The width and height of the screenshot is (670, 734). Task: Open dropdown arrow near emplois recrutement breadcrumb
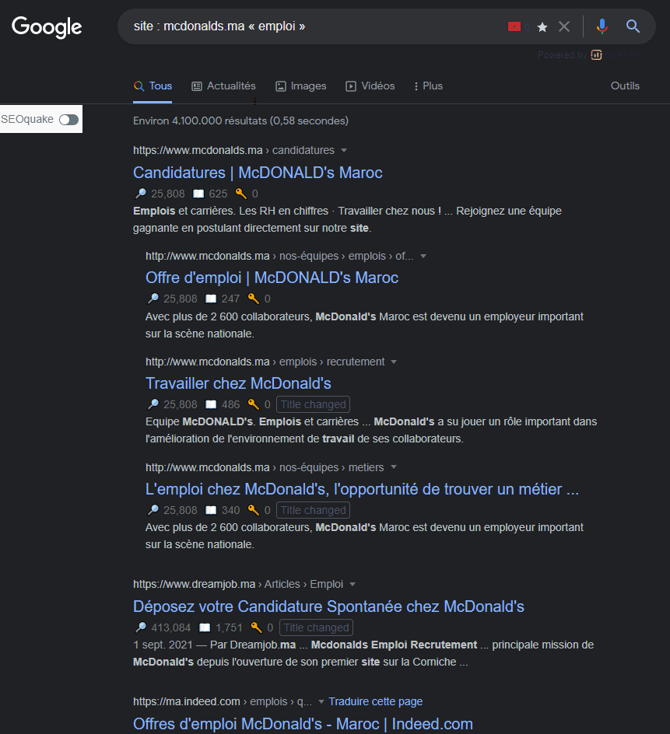coord(395,362)
